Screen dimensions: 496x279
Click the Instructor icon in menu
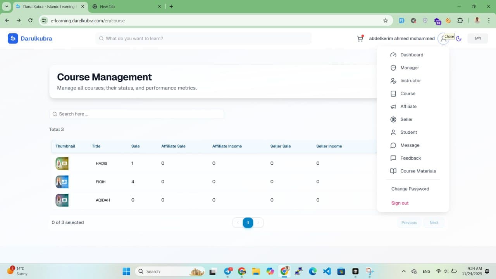click(393, 81)
